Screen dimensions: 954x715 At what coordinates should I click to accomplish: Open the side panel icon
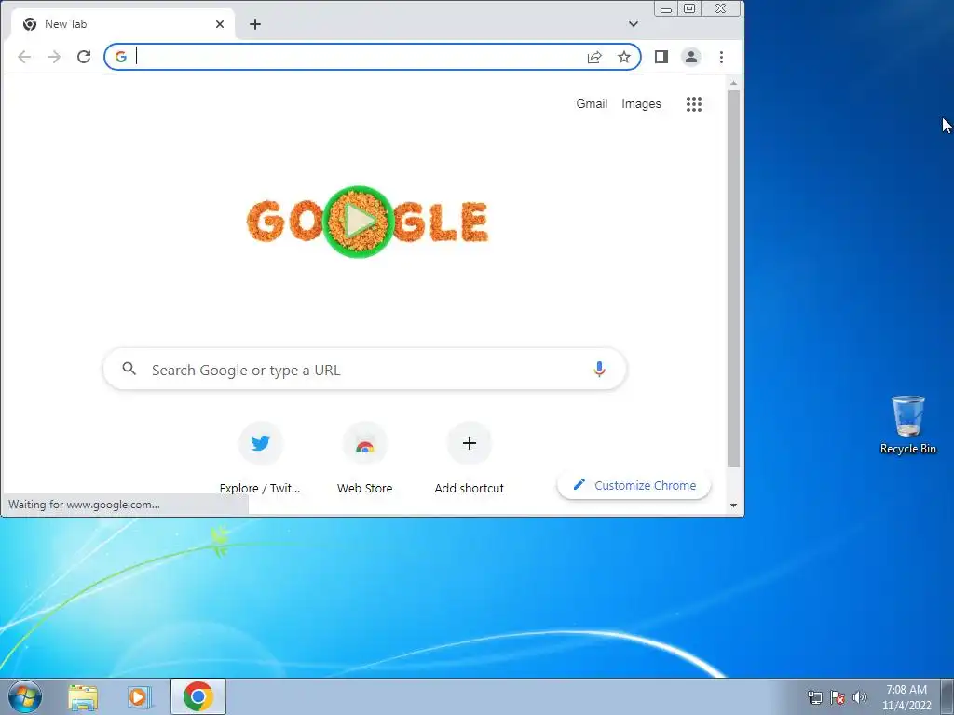pos(661,57)
